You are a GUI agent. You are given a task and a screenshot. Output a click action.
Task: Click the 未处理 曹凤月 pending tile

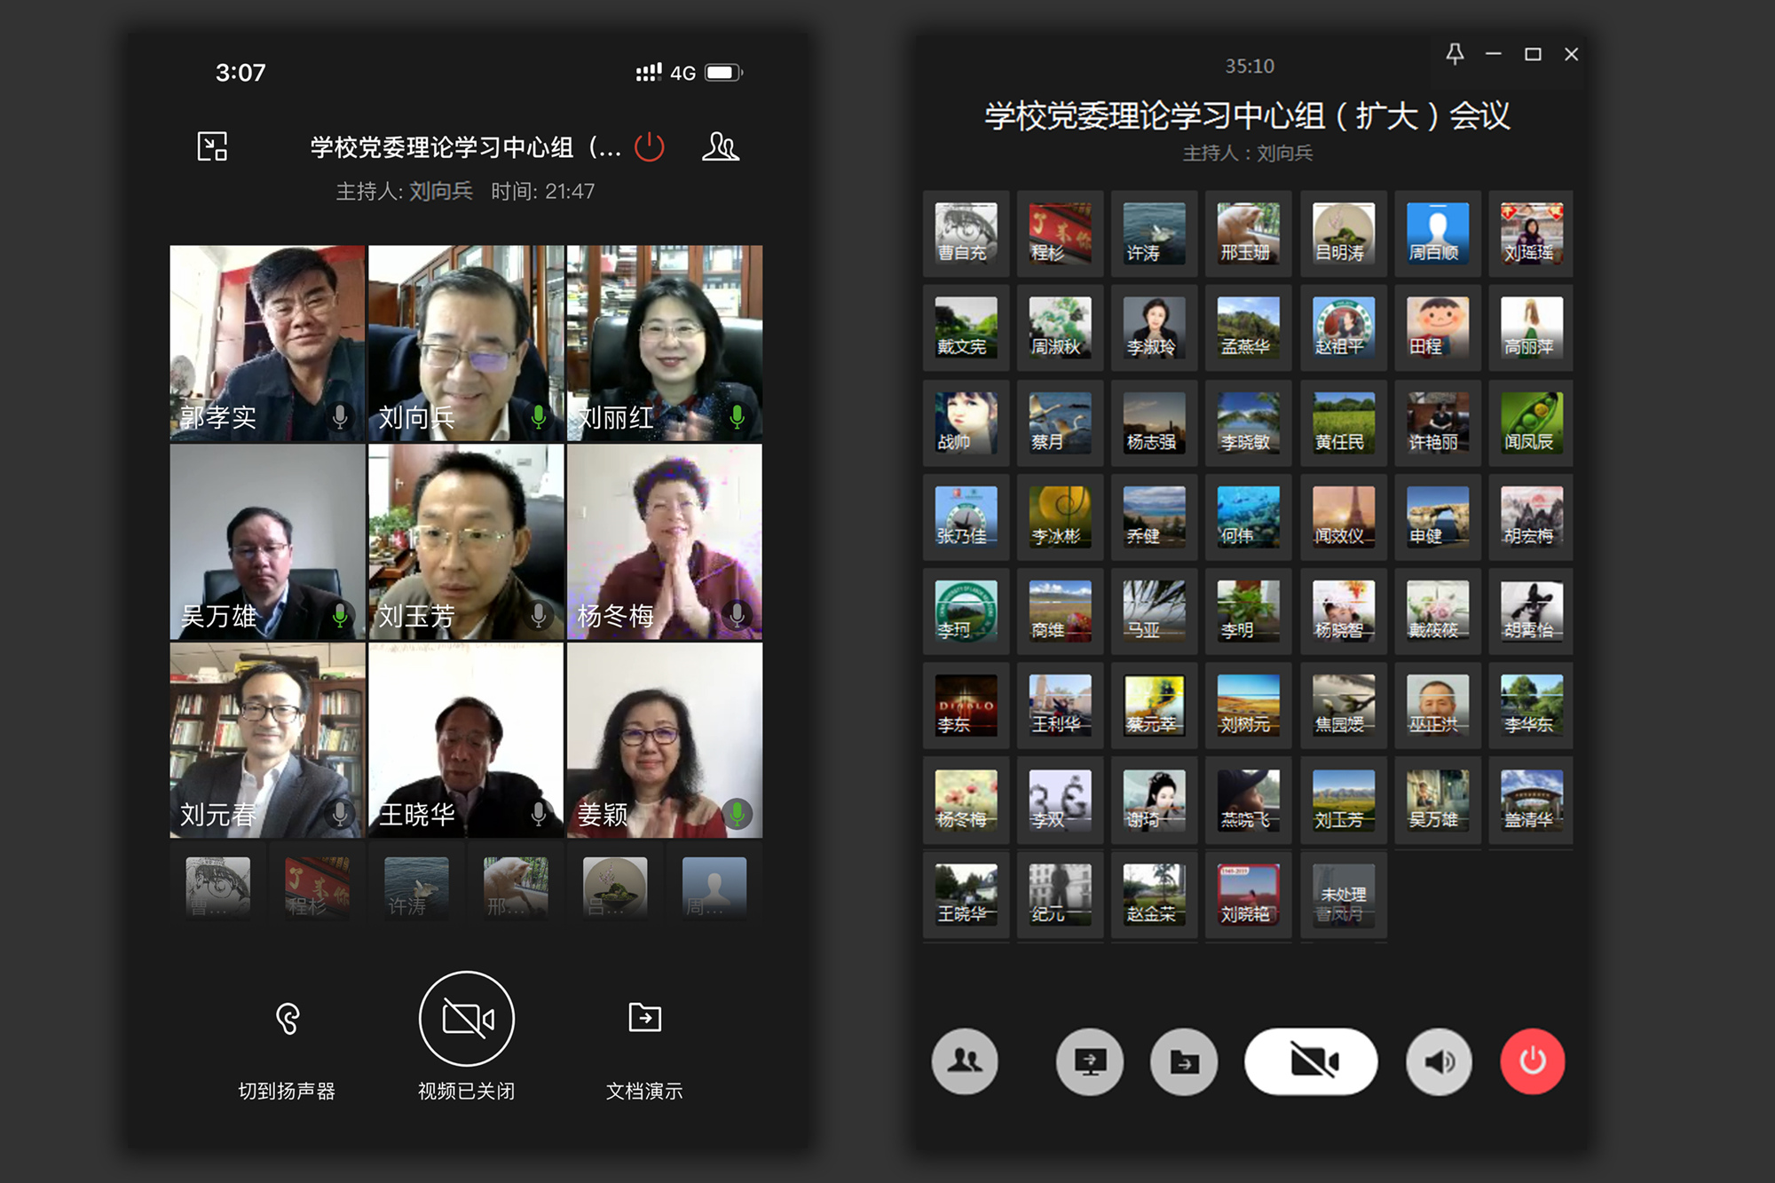[x=1343, y=895]
